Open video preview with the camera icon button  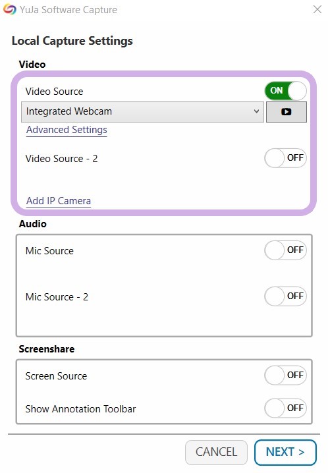(x=286, y=112)
